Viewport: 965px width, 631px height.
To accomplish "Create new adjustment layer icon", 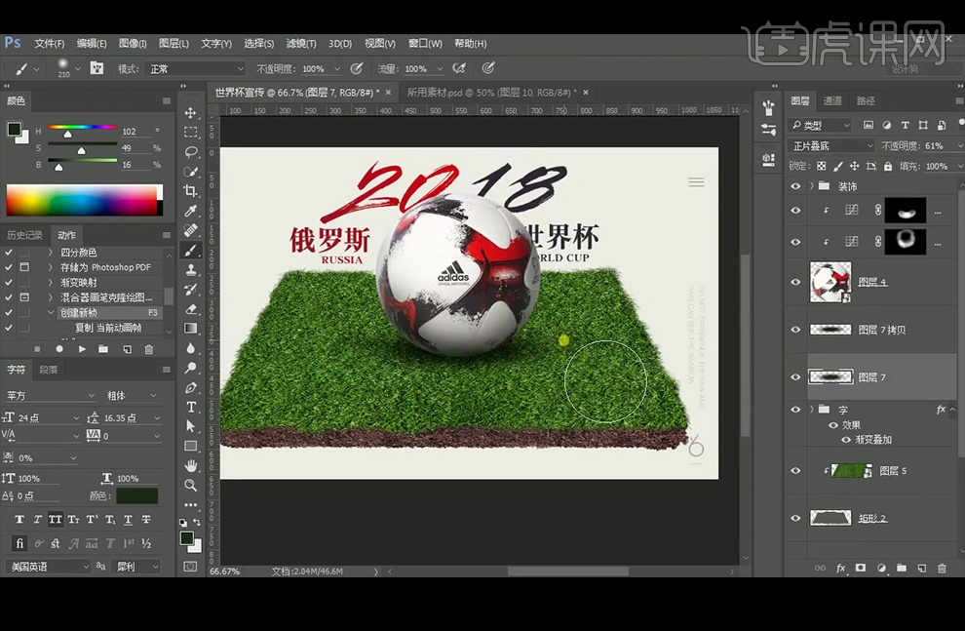I will (x=881, y=569).
